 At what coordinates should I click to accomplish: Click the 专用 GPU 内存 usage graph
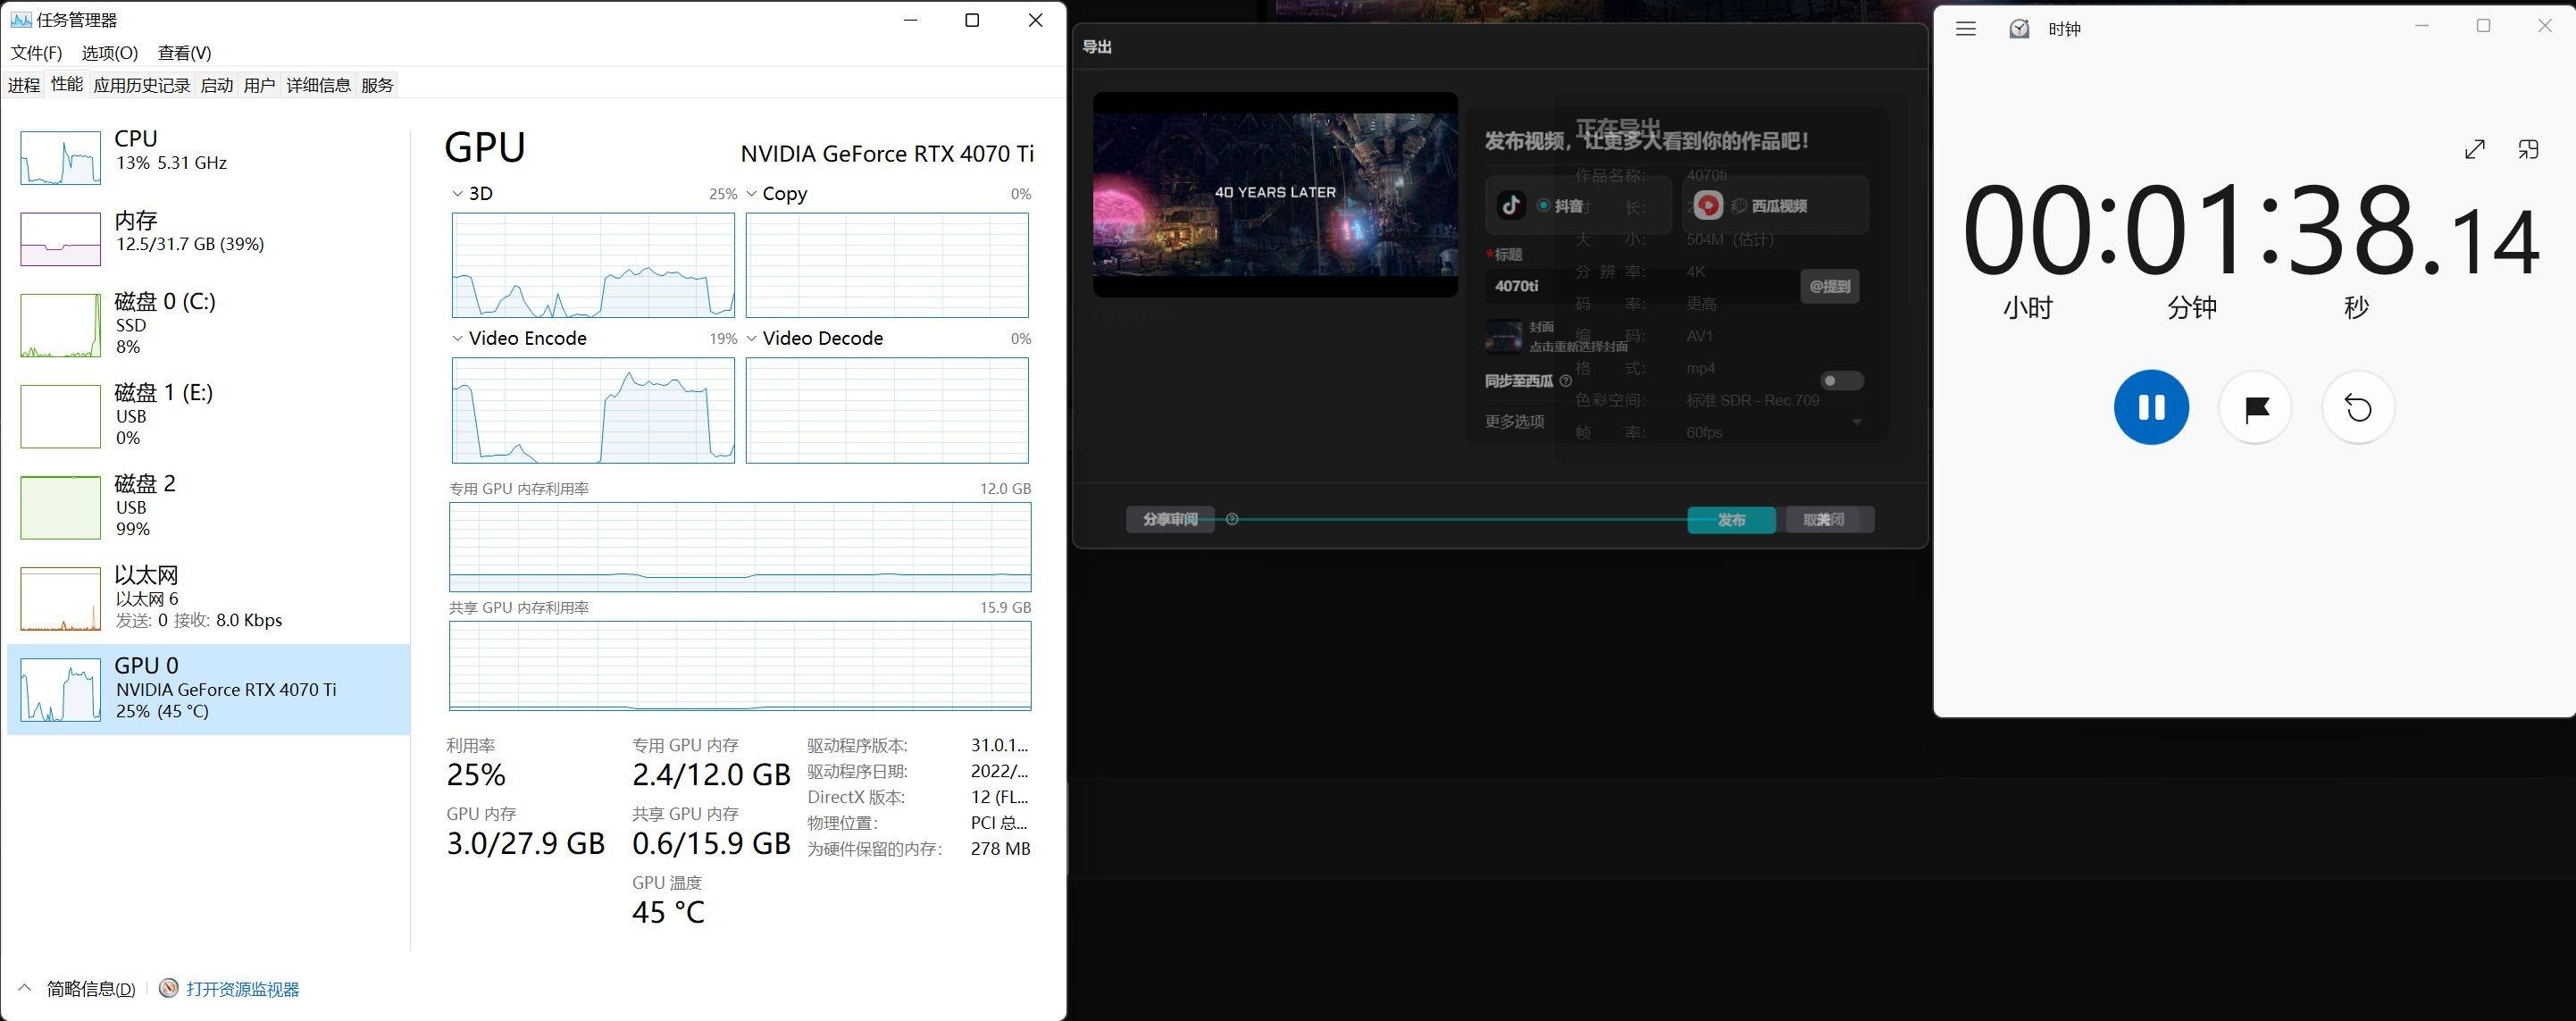(740, 547)
